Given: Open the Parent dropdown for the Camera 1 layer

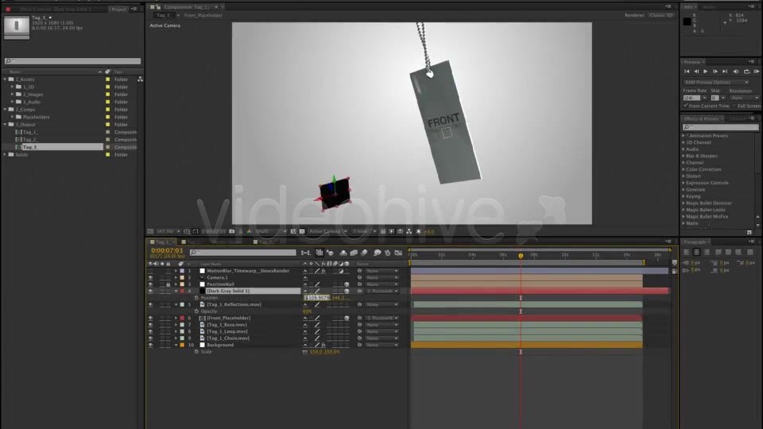Looking at the screenshot, I should (x=382, y=278).
